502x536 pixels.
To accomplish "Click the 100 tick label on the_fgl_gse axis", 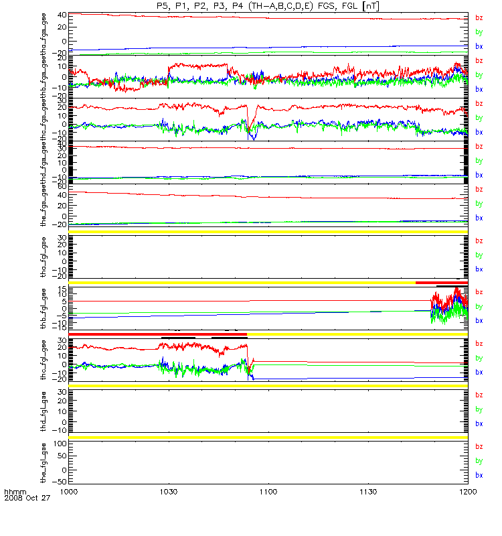I will point(60,444).
